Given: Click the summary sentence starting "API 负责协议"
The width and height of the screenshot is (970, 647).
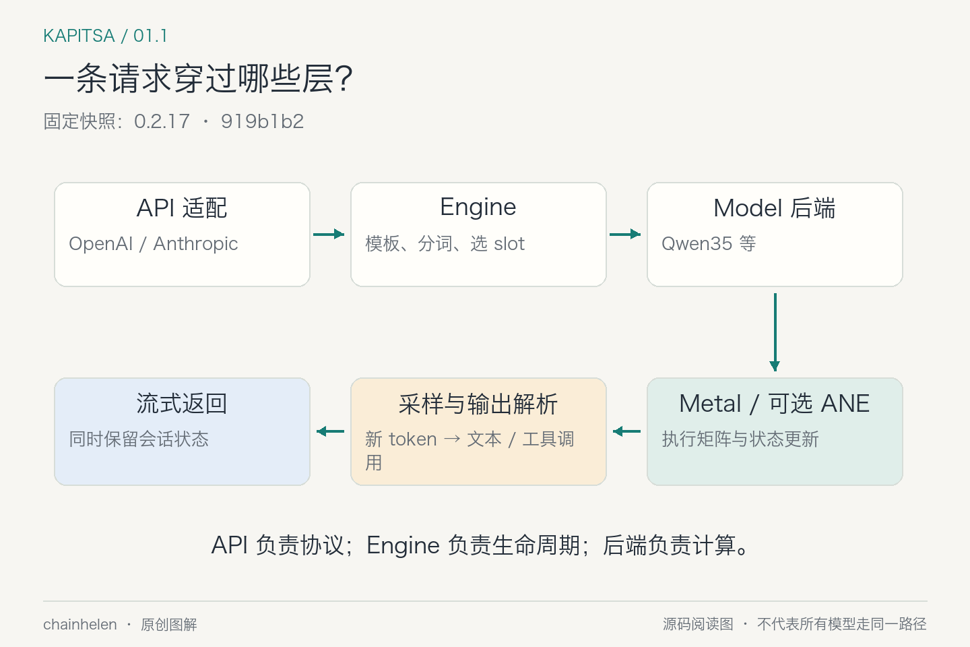Looking at the screenshot, I should coord(481,545).
